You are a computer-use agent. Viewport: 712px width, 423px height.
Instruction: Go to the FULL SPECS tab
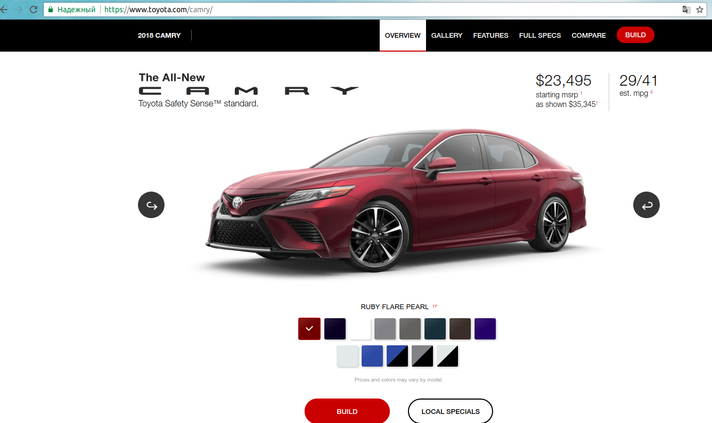pyautogui.click(x=540, y=36)
